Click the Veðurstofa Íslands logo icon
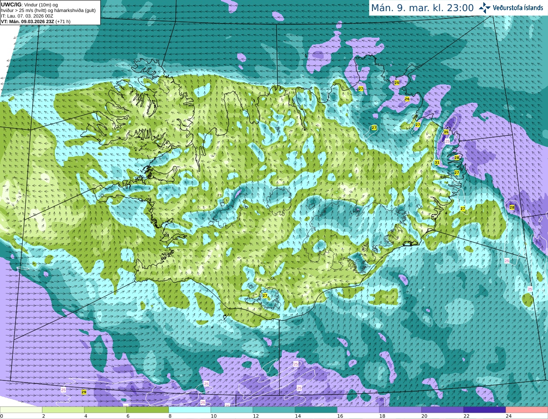The image size is (548, 419). point(485,8)
